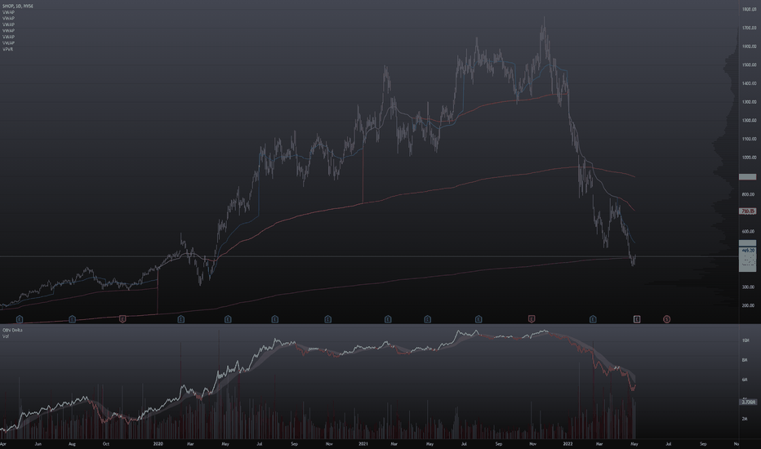The width and height of the screenshot is (761, 449).
Task: Open the earnings marker near May 2019
Action: point(20,319)
